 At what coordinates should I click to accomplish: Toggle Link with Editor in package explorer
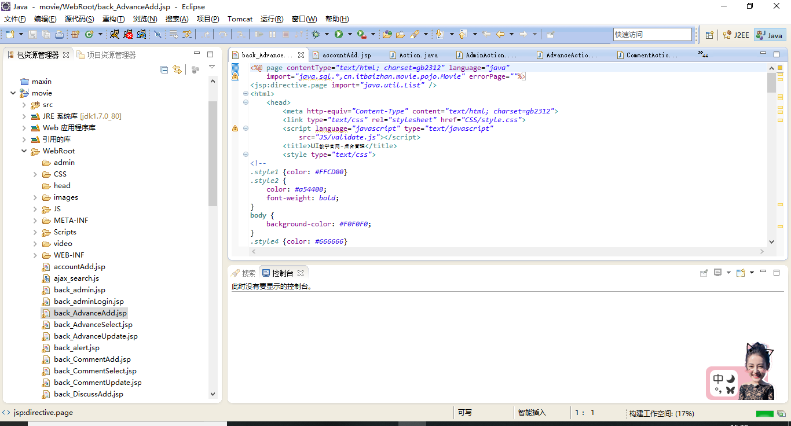click(x=177, y=70)
